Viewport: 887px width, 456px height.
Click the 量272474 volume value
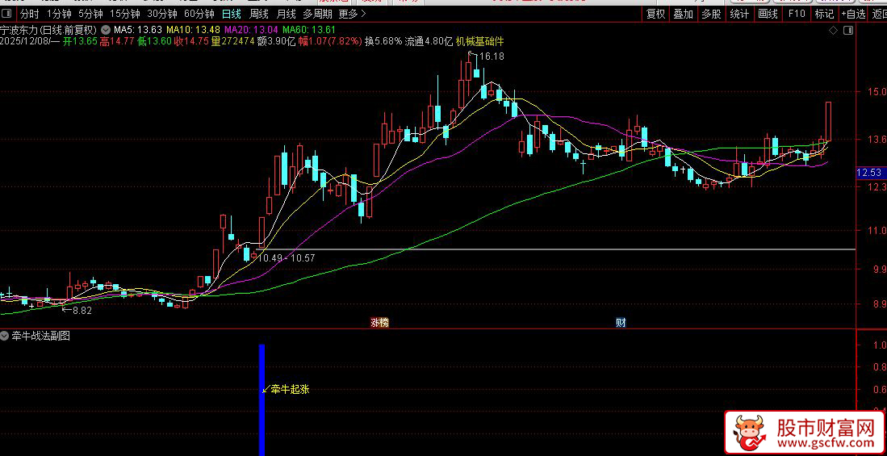click(232, 40)
